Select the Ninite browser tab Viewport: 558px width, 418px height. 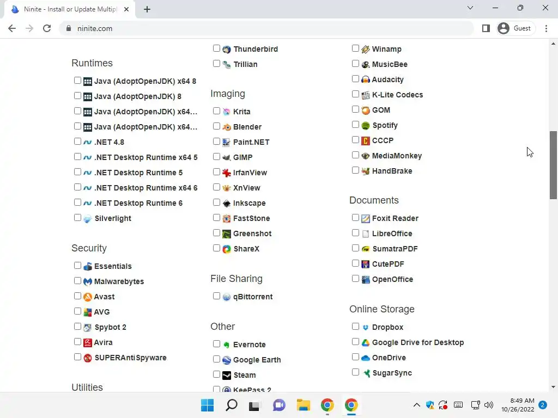pyautogui.click(x=70, y=9)
